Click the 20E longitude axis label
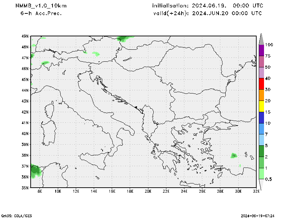 point(148,191)
